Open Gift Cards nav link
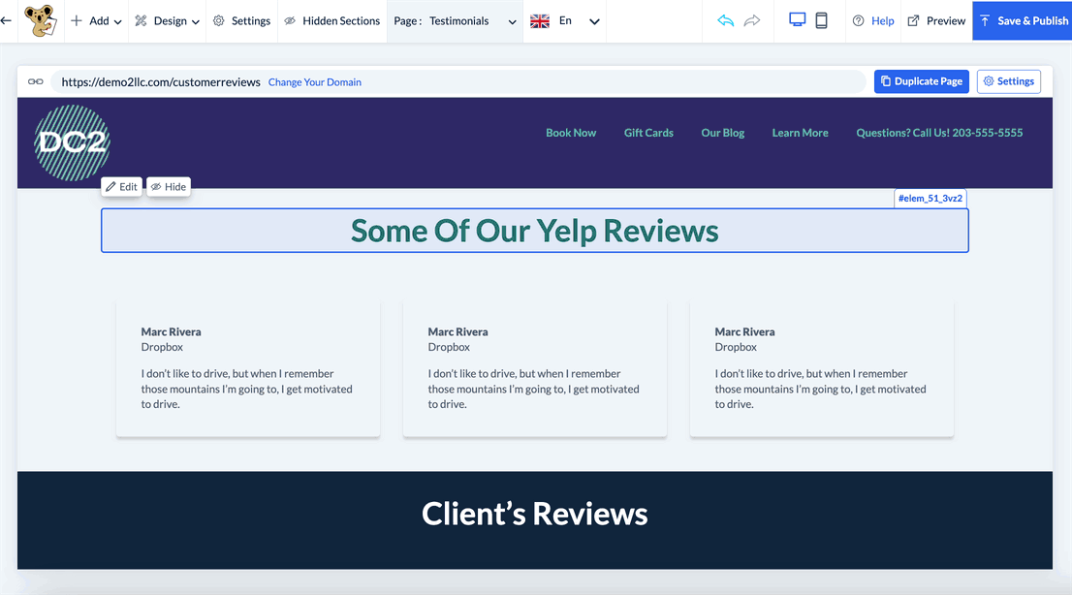Screen dimensions: 1072x595 coord(648,133)
